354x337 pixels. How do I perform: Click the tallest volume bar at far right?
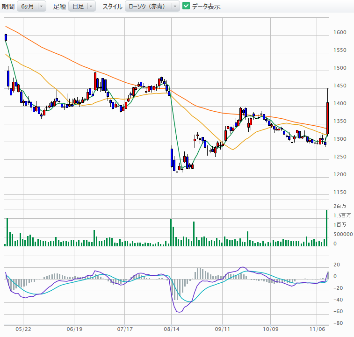click(327, 228)
